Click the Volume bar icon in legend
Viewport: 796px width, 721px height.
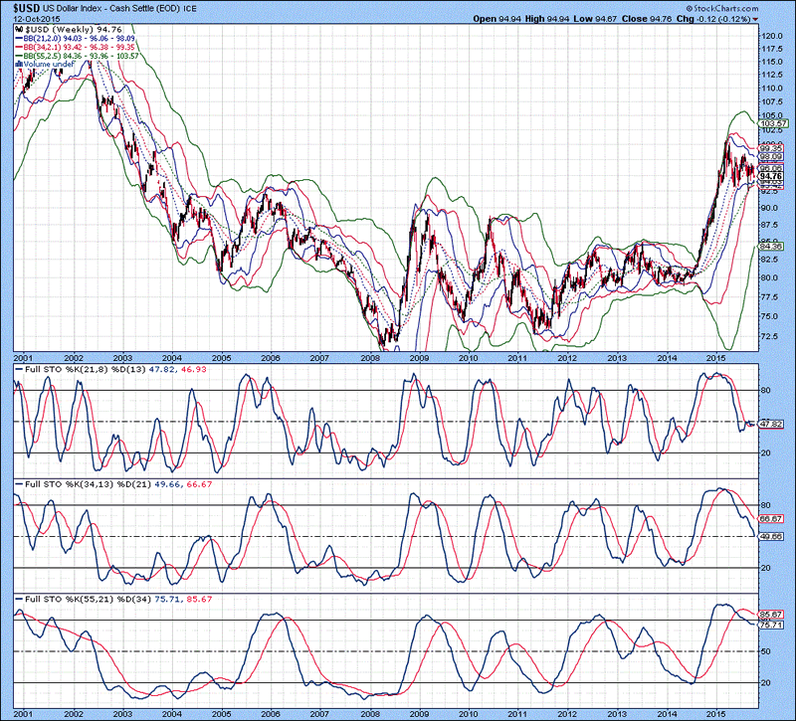(x=17, y=66)
